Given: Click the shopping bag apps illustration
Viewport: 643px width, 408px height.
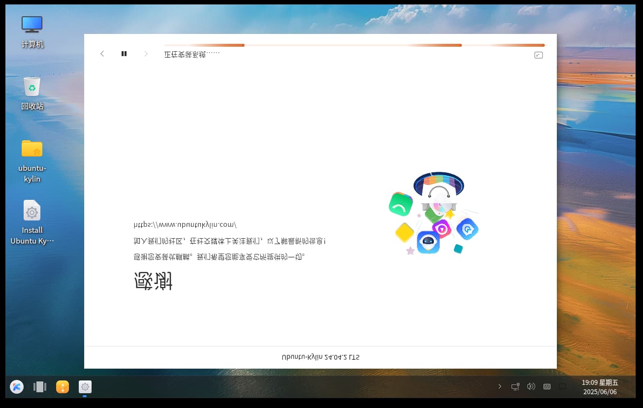Looking at the screenshot, I should (x=434, y=213).
